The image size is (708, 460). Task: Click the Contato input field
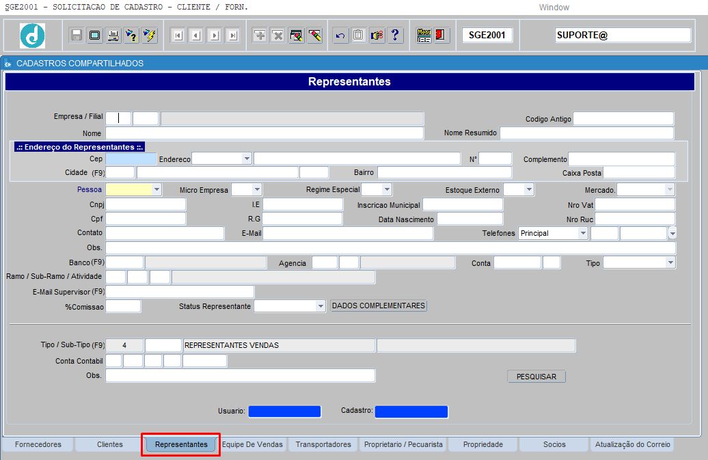165,233
